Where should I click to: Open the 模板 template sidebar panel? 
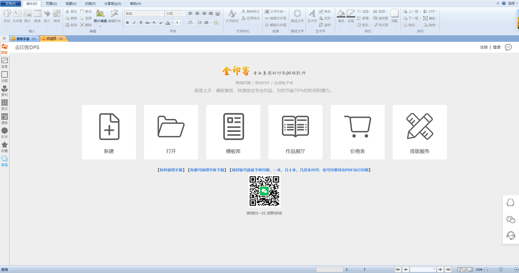4,119
